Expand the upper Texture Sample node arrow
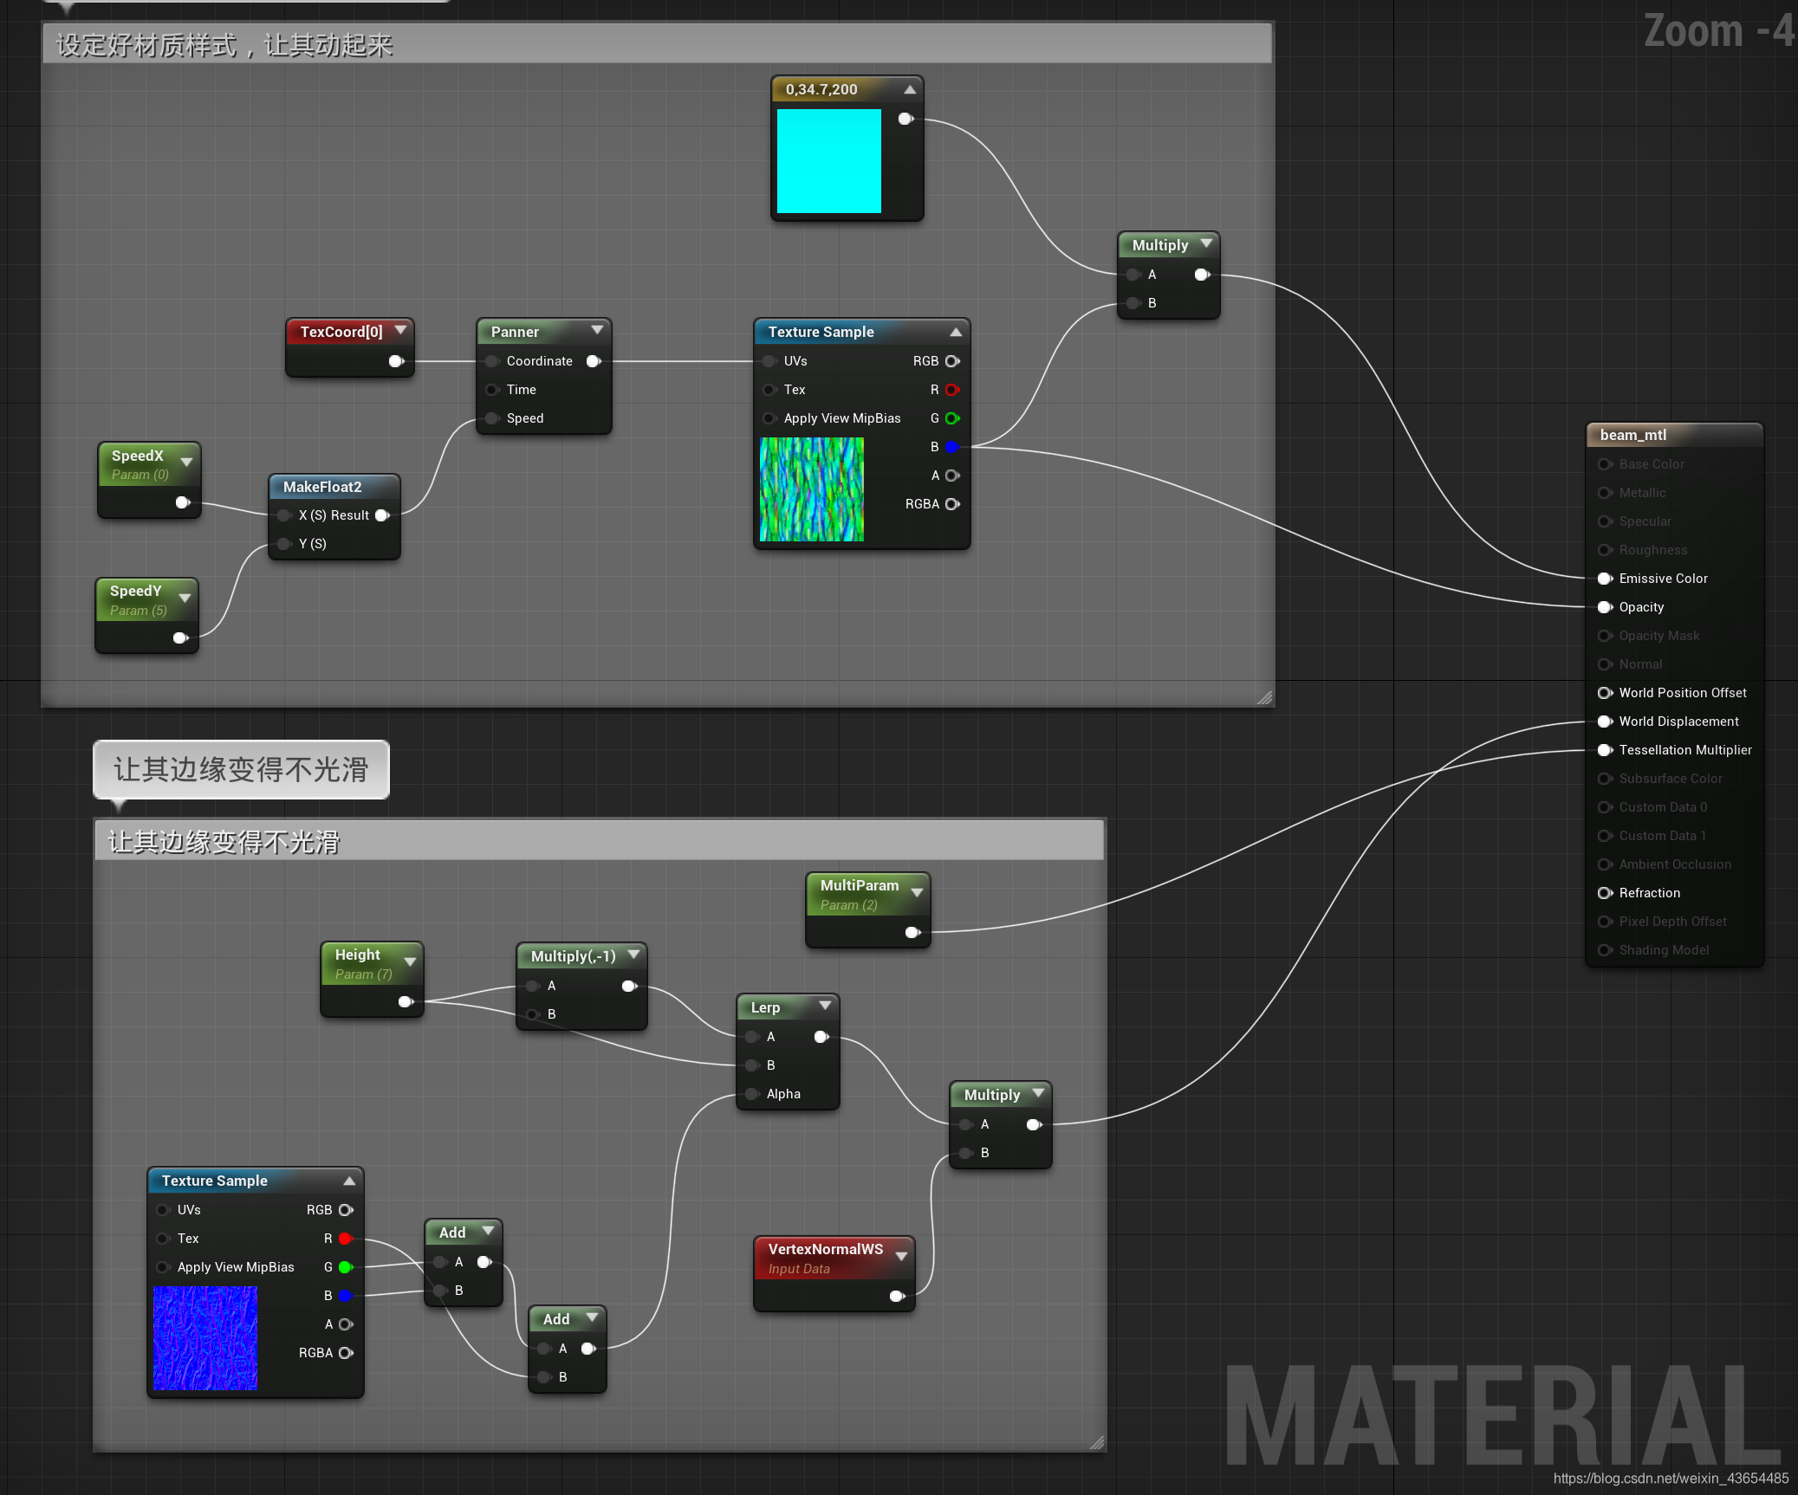This screenshot has width=1798, height=1495. 956,332
